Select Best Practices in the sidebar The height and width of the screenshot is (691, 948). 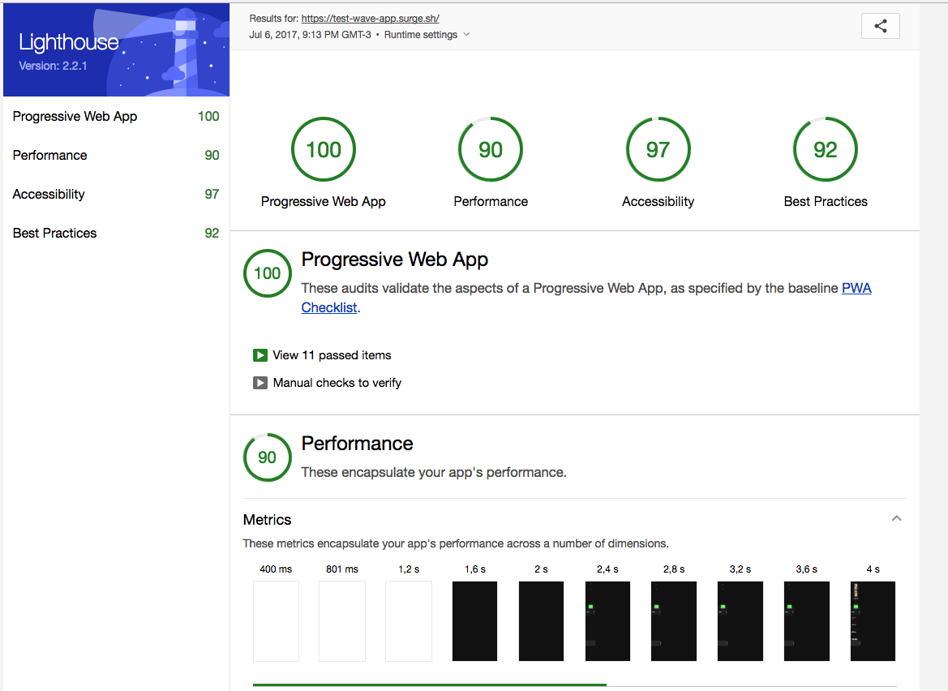(116, 234)
